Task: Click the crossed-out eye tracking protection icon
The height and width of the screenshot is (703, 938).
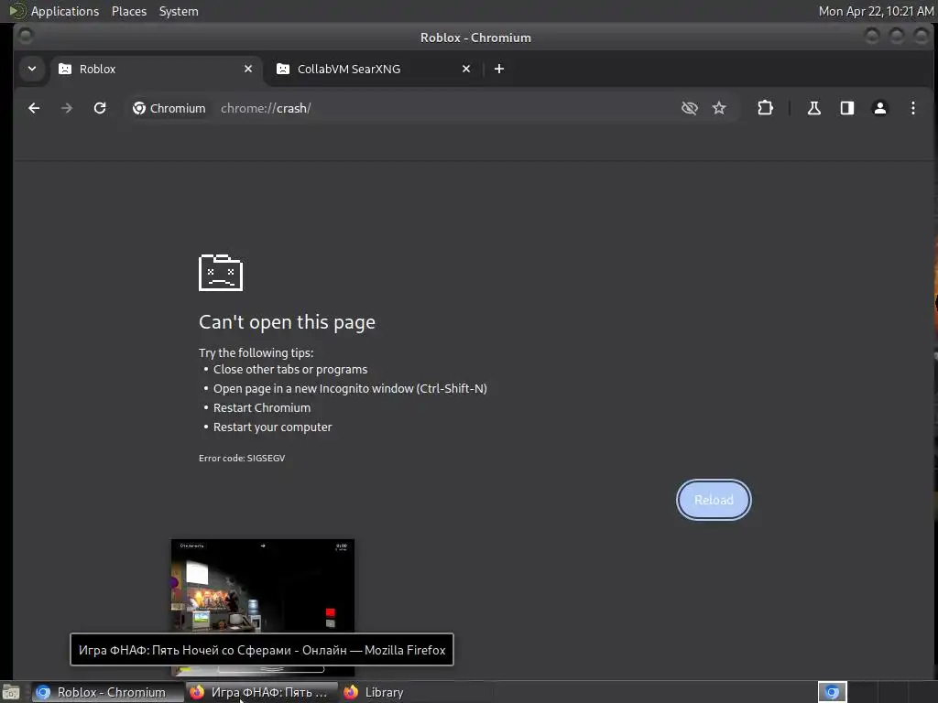Action: 690,108
